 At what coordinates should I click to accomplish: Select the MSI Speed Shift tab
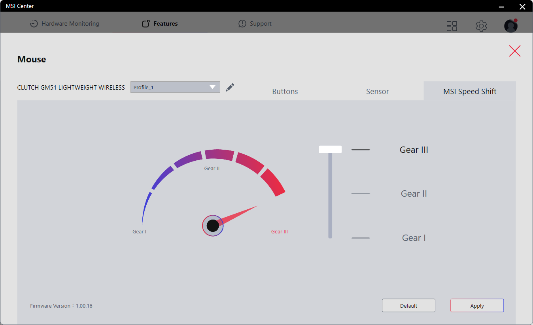pyautogui.click(x=470, y=91)
